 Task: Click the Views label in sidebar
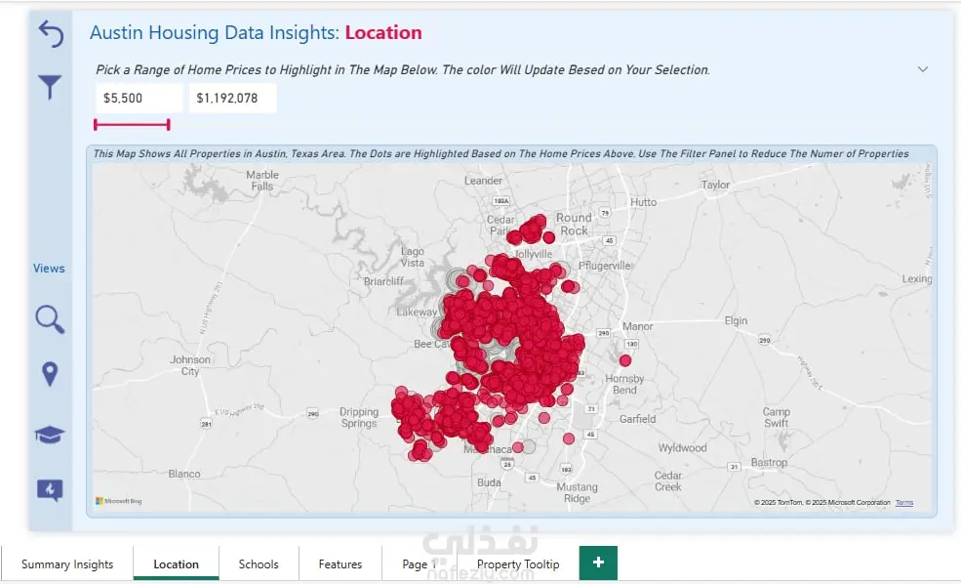pos(49,269)
